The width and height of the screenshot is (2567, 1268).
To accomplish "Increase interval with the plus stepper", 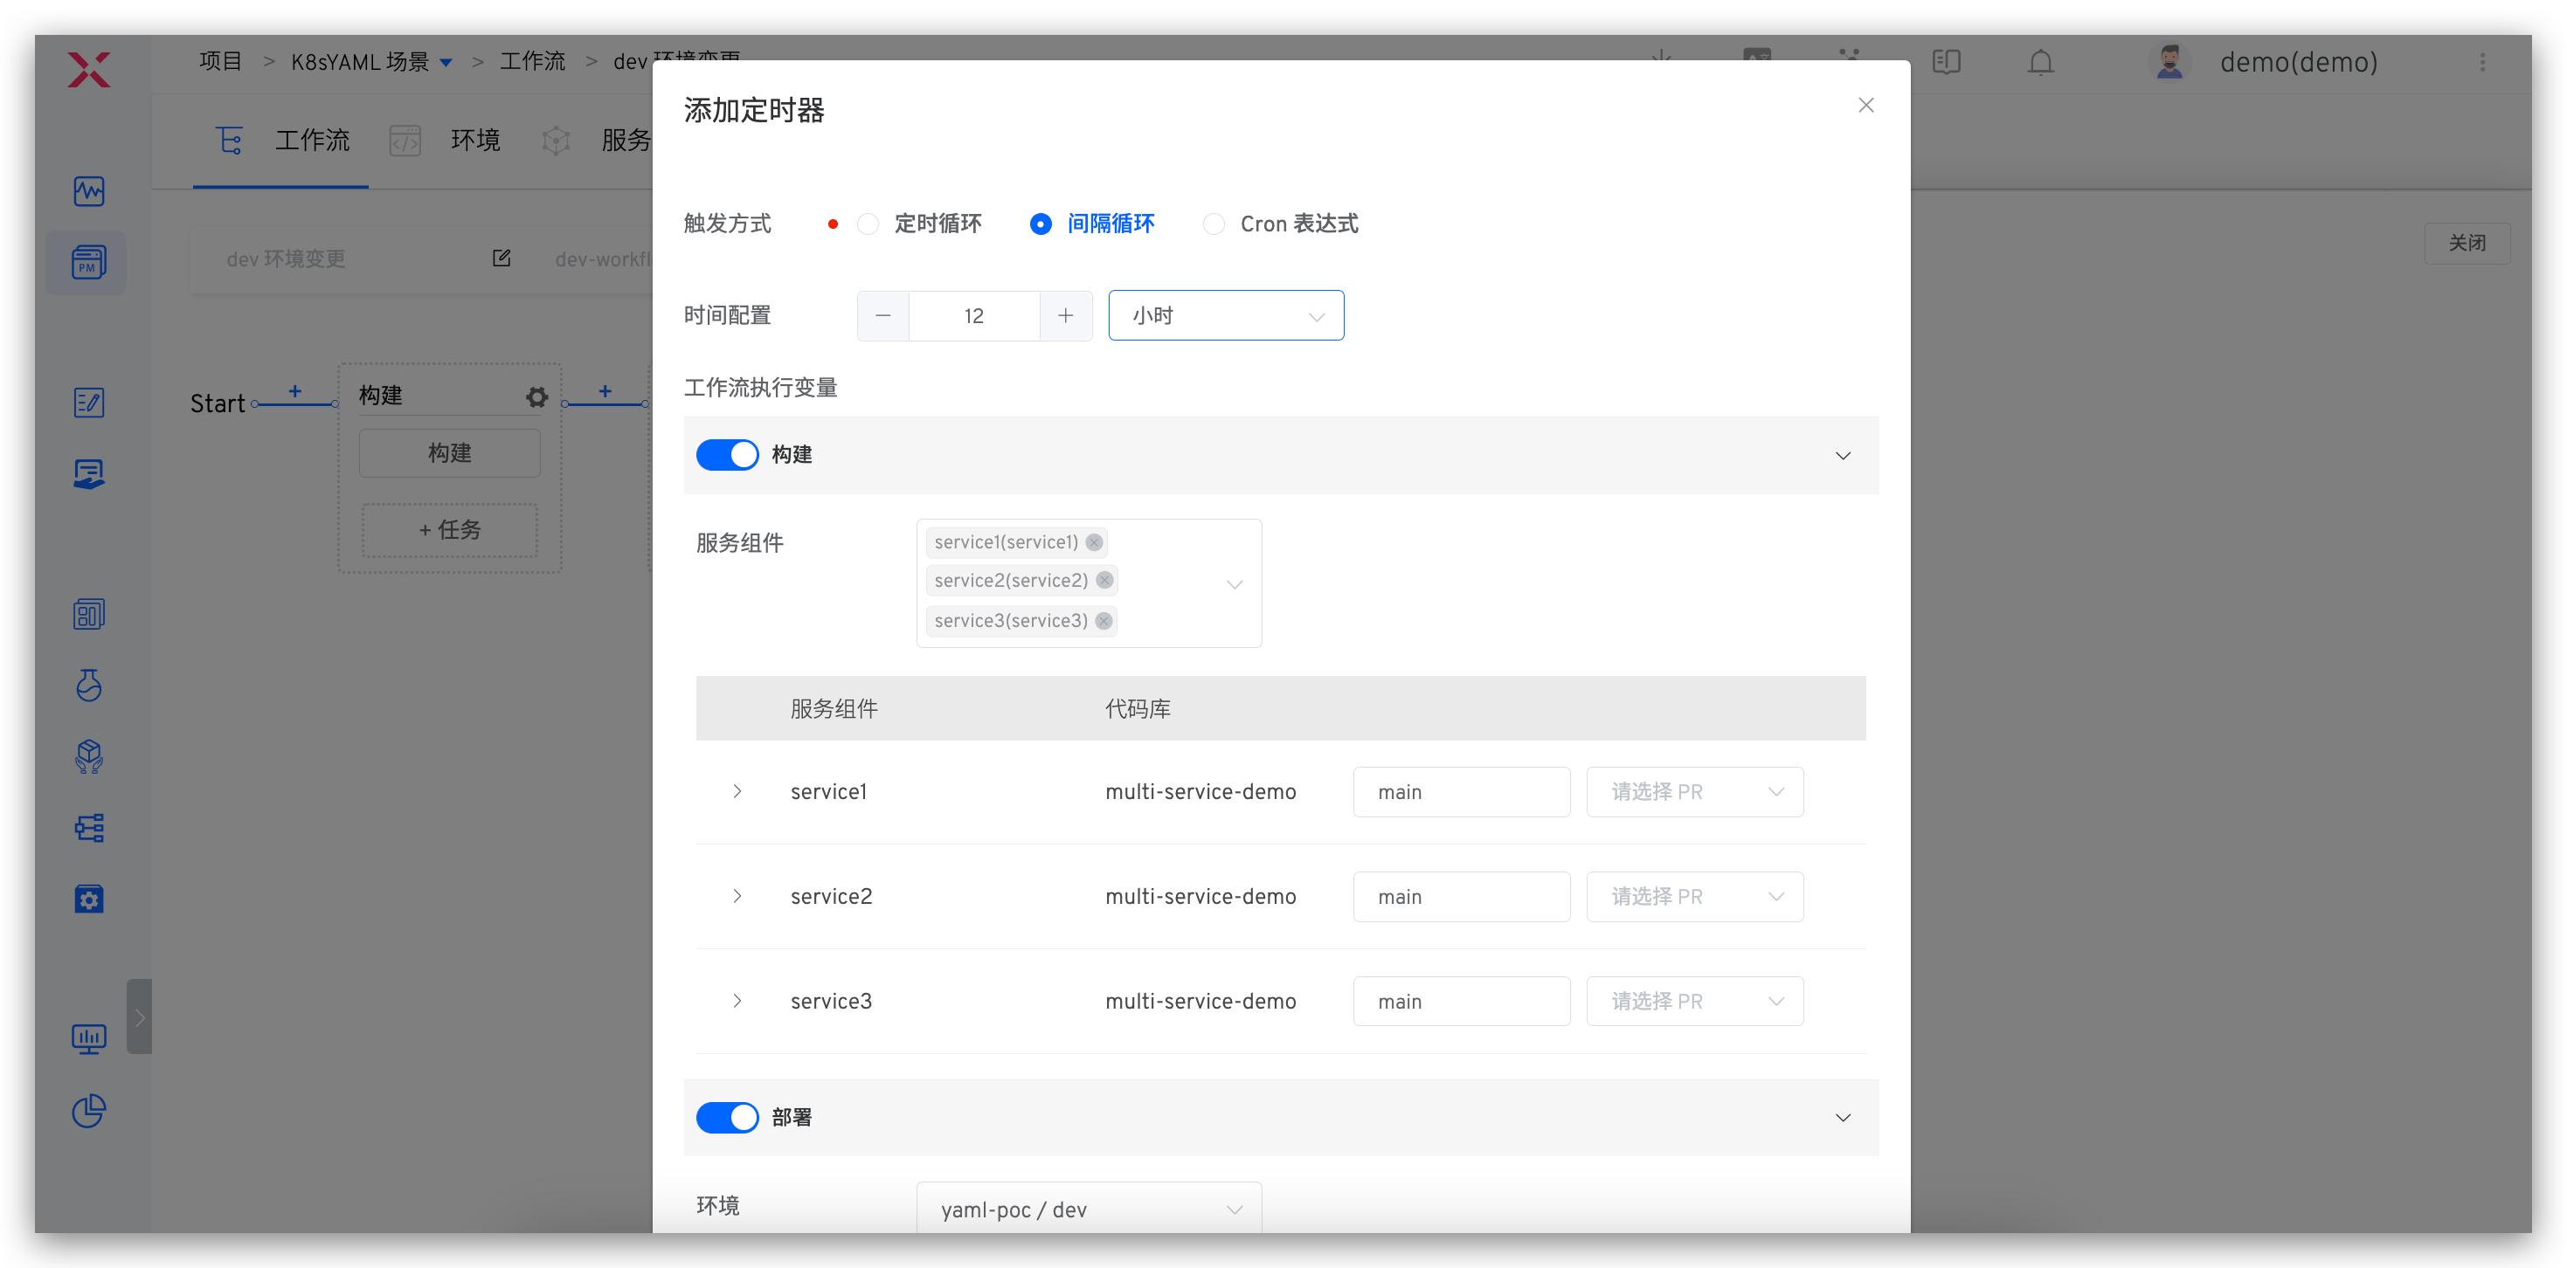I will pyautogui.click(x=1065, y=316).
